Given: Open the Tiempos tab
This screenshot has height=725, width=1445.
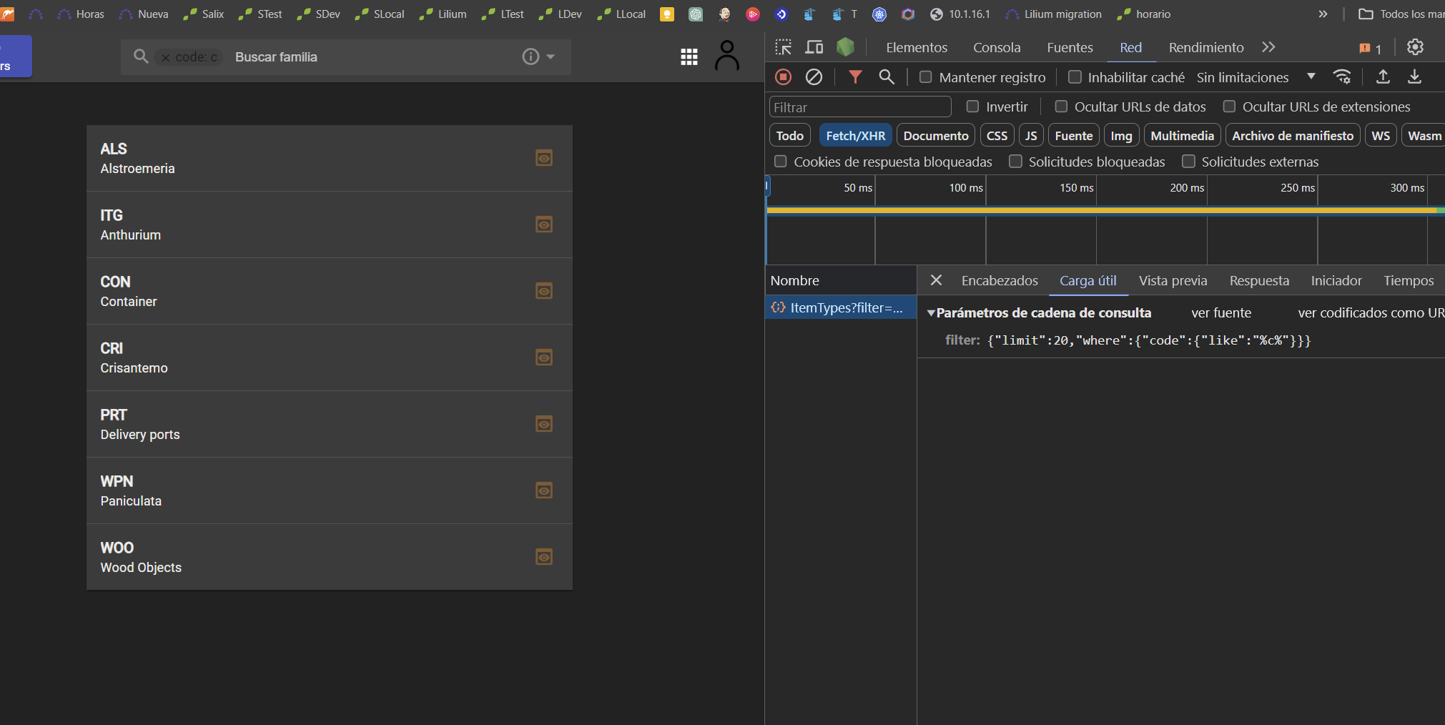Looking at the screenshot, I should [x=1409, y=280].
